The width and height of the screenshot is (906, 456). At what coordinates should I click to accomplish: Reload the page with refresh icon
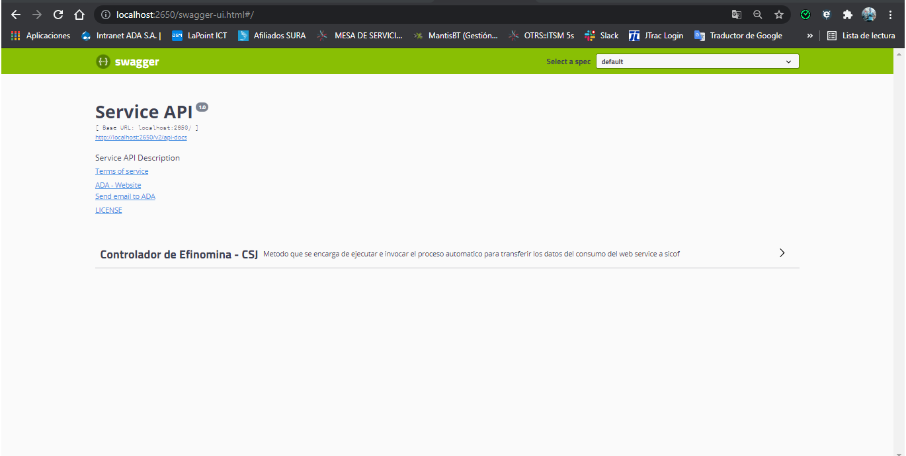tap(58, 15)
